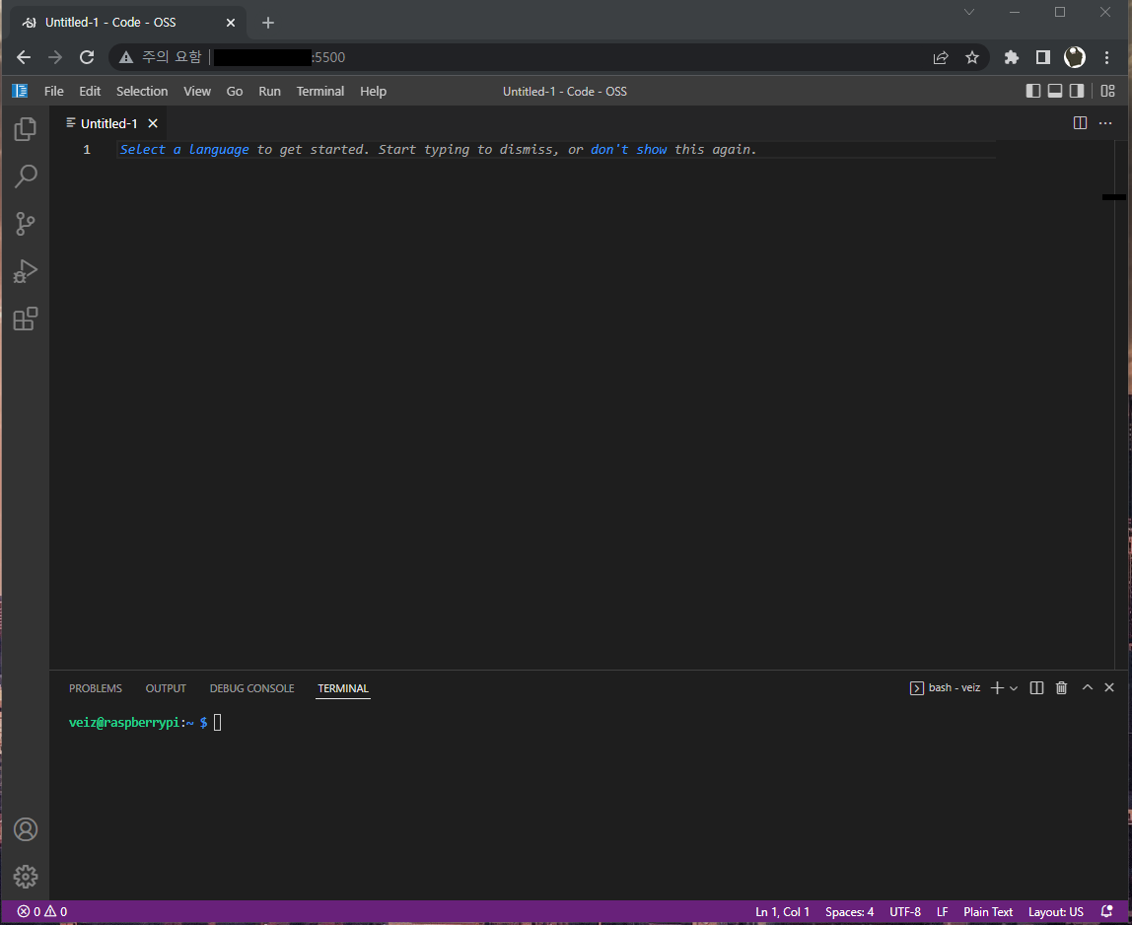Toggle primary side bar layout icon
Image resolution: width=1132 pixels, height=925 pixels.
1033,91
